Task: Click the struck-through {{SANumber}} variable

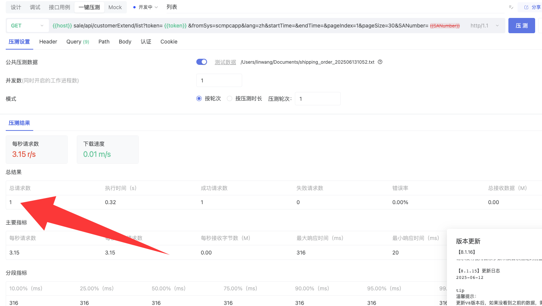Action: [445, 26]
